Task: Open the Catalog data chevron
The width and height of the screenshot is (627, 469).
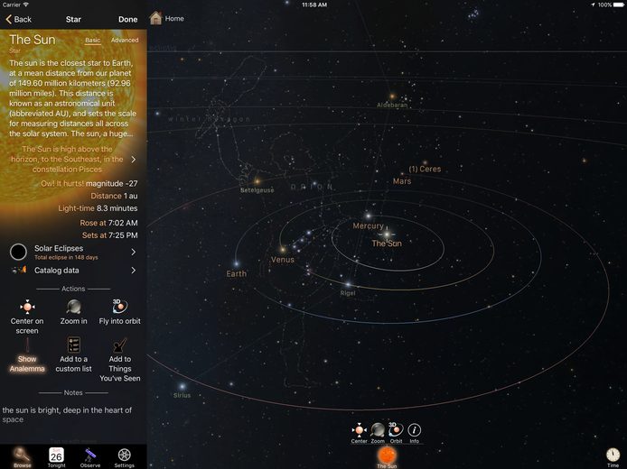Action: (x=134, y=271)
